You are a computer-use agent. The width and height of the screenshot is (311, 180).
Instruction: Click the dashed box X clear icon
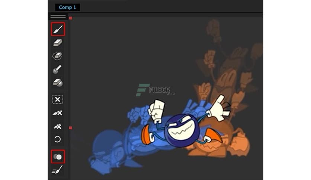tap(58, 99)
